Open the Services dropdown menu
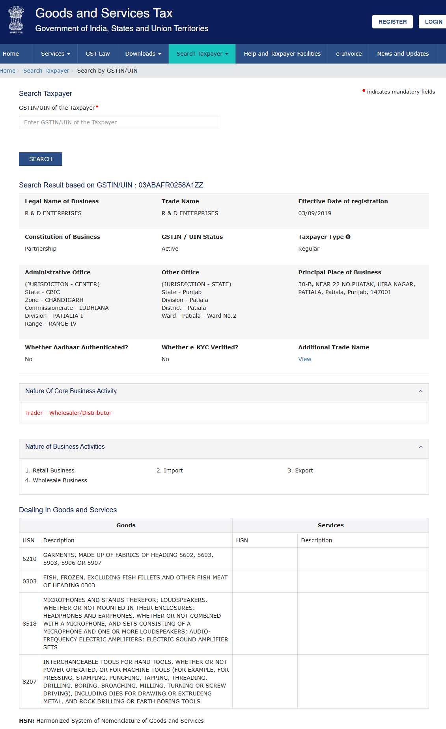Screen dimensions: 446x729 (x=56, y=54)
